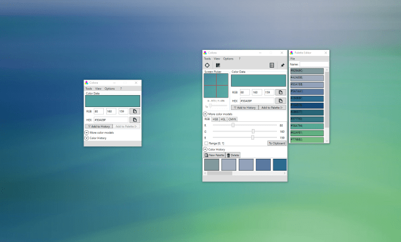
Task: Click the Screen Picker magnified preview
Action: [216, 86]
